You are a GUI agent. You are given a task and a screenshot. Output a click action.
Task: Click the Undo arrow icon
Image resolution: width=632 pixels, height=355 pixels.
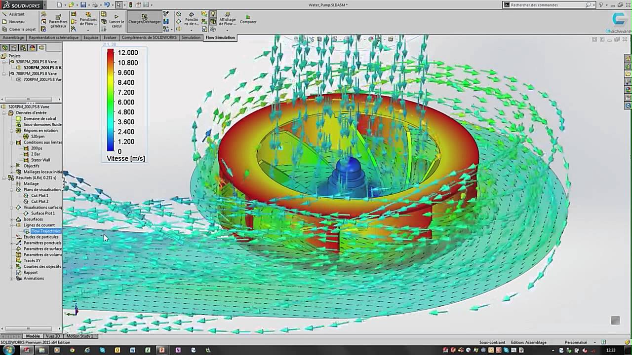(x=107, y=5)
